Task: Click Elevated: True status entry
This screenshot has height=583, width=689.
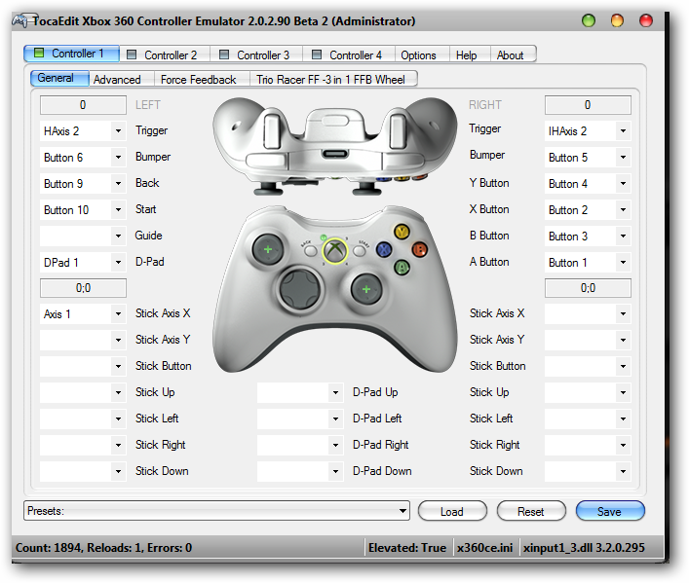Action: tap(407, 547)
